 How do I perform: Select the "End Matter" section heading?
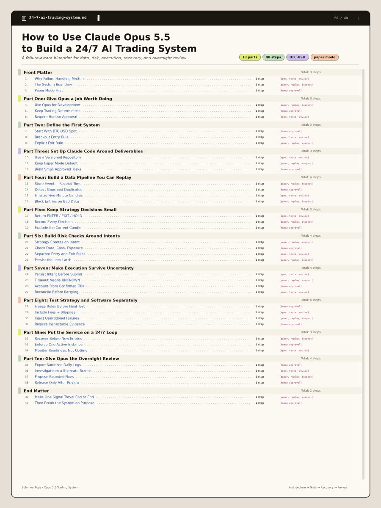[36, 391]
